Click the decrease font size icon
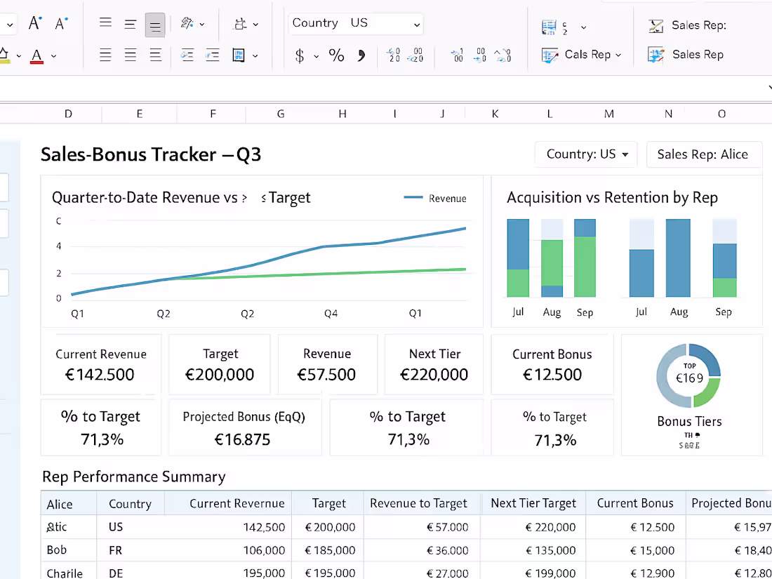The height and width of the screenshot is (579, 772). point(61,23)
